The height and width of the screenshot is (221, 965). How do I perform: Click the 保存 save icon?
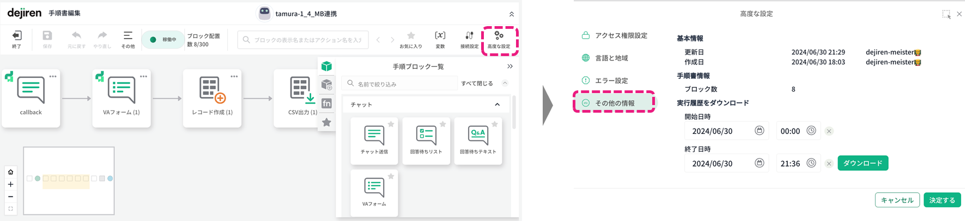(x=47, y=36)
